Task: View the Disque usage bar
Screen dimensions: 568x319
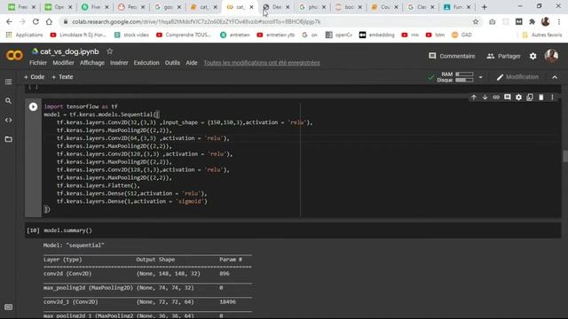Action: point(464,80)
